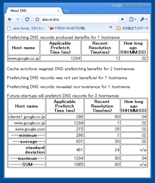This screenshot has height=183, width=155.
Task: Open a new tab with plus button
Action: 66,11
